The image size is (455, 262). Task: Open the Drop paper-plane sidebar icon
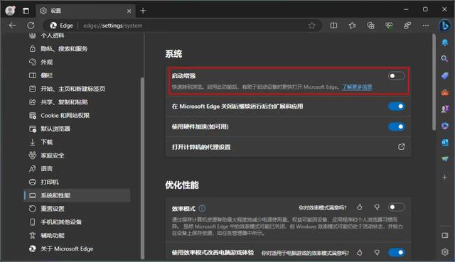[x=444, y=159]
